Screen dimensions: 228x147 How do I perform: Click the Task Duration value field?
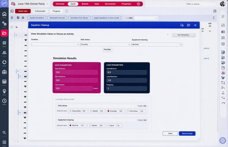click(74, 88)
